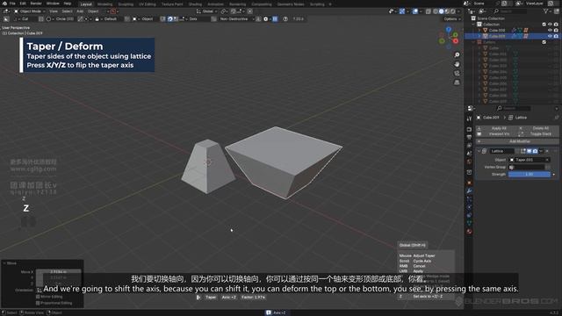This screenshot has height=316, width=562.
Task: Select material preview shading
Action: point(447,11)
